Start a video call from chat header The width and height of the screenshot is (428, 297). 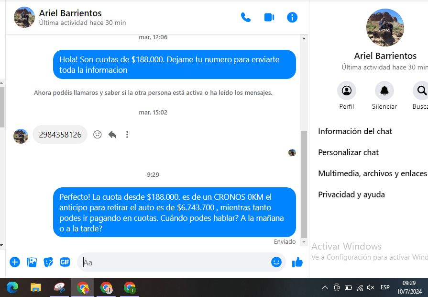point(269,18)
